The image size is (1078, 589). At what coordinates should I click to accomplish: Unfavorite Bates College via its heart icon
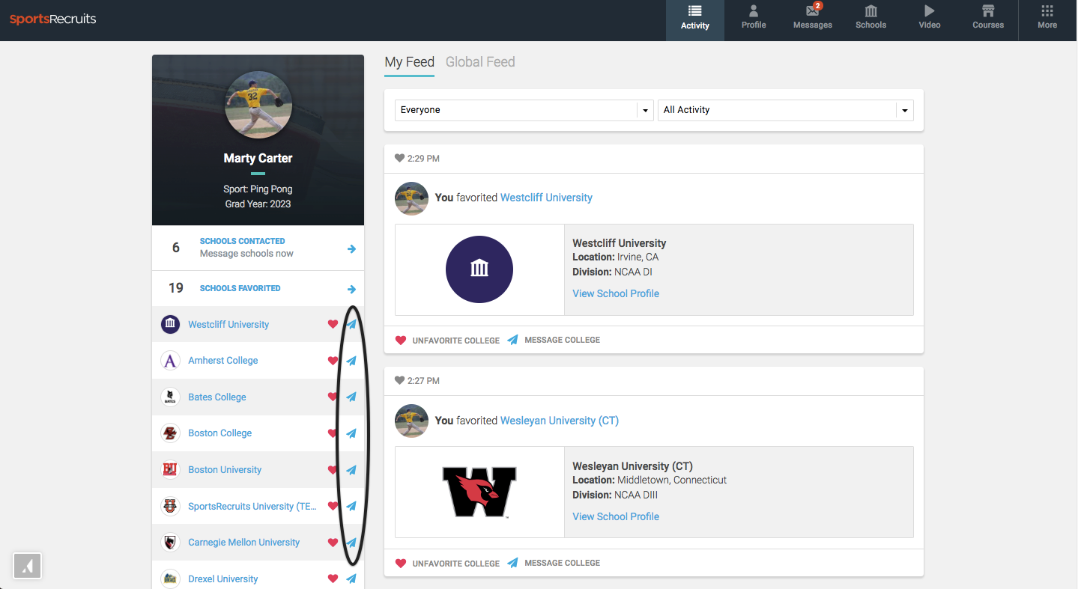pos(333,397)
